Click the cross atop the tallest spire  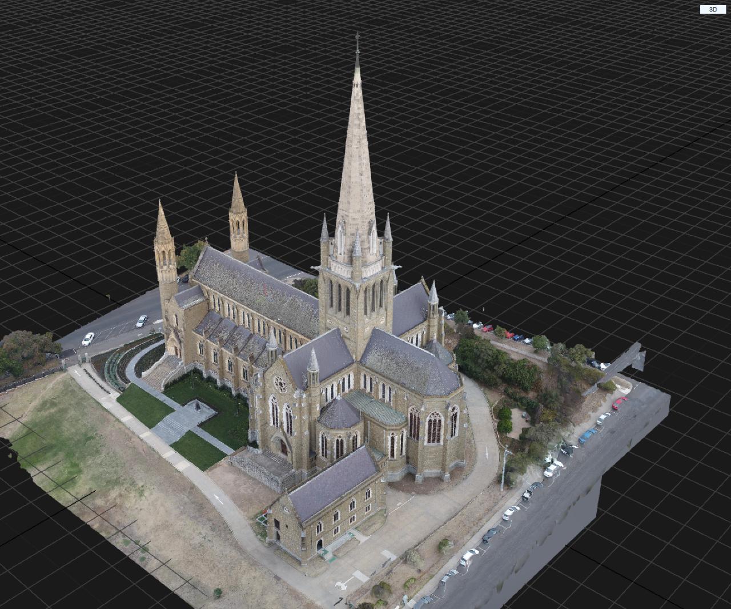358,40
